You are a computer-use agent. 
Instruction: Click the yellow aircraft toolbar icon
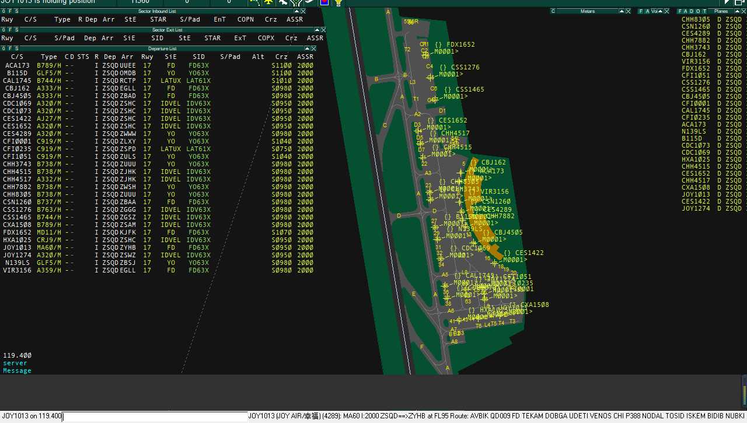click(x=268, y=2)
